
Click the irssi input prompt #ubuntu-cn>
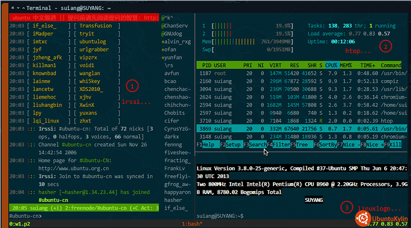point(26,216)
